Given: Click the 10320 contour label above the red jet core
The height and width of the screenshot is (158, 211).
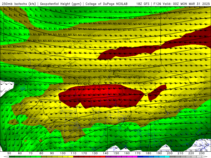Looking at the screenshot, I should pos(126,83).
